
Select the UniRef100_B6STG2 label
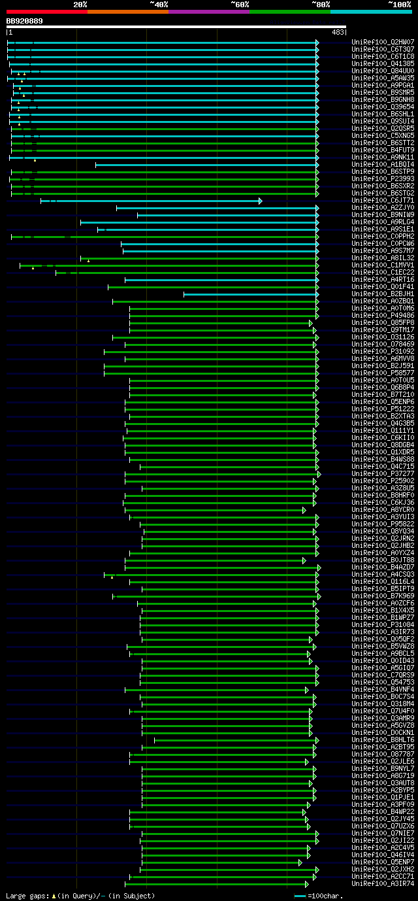[x=383, y=193]
